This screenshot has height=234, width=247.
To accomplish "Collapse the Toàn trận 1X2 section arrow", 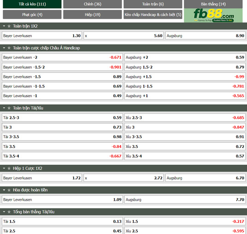I will pos(4,26).
